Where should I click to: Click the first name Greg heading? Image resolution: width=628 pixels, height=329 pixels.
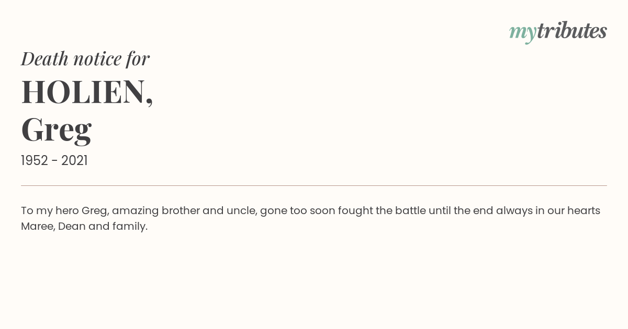[x=57, y=130]
